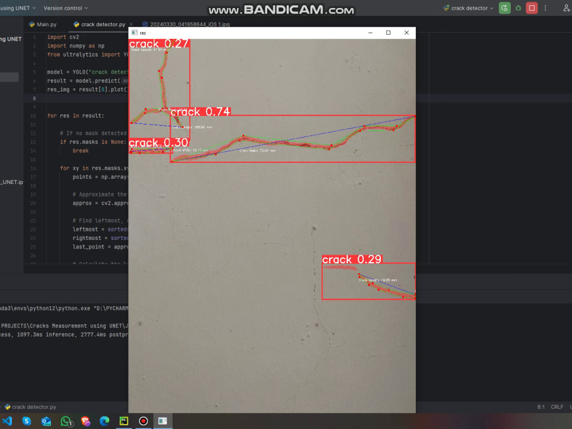Click the 'ng UNET' project tree root
Screen dimensions: 572x429
[11, 39]
